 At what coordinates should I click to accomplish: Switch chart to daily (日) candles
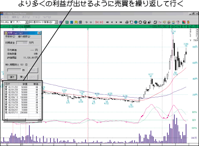[x=67, y=22]
